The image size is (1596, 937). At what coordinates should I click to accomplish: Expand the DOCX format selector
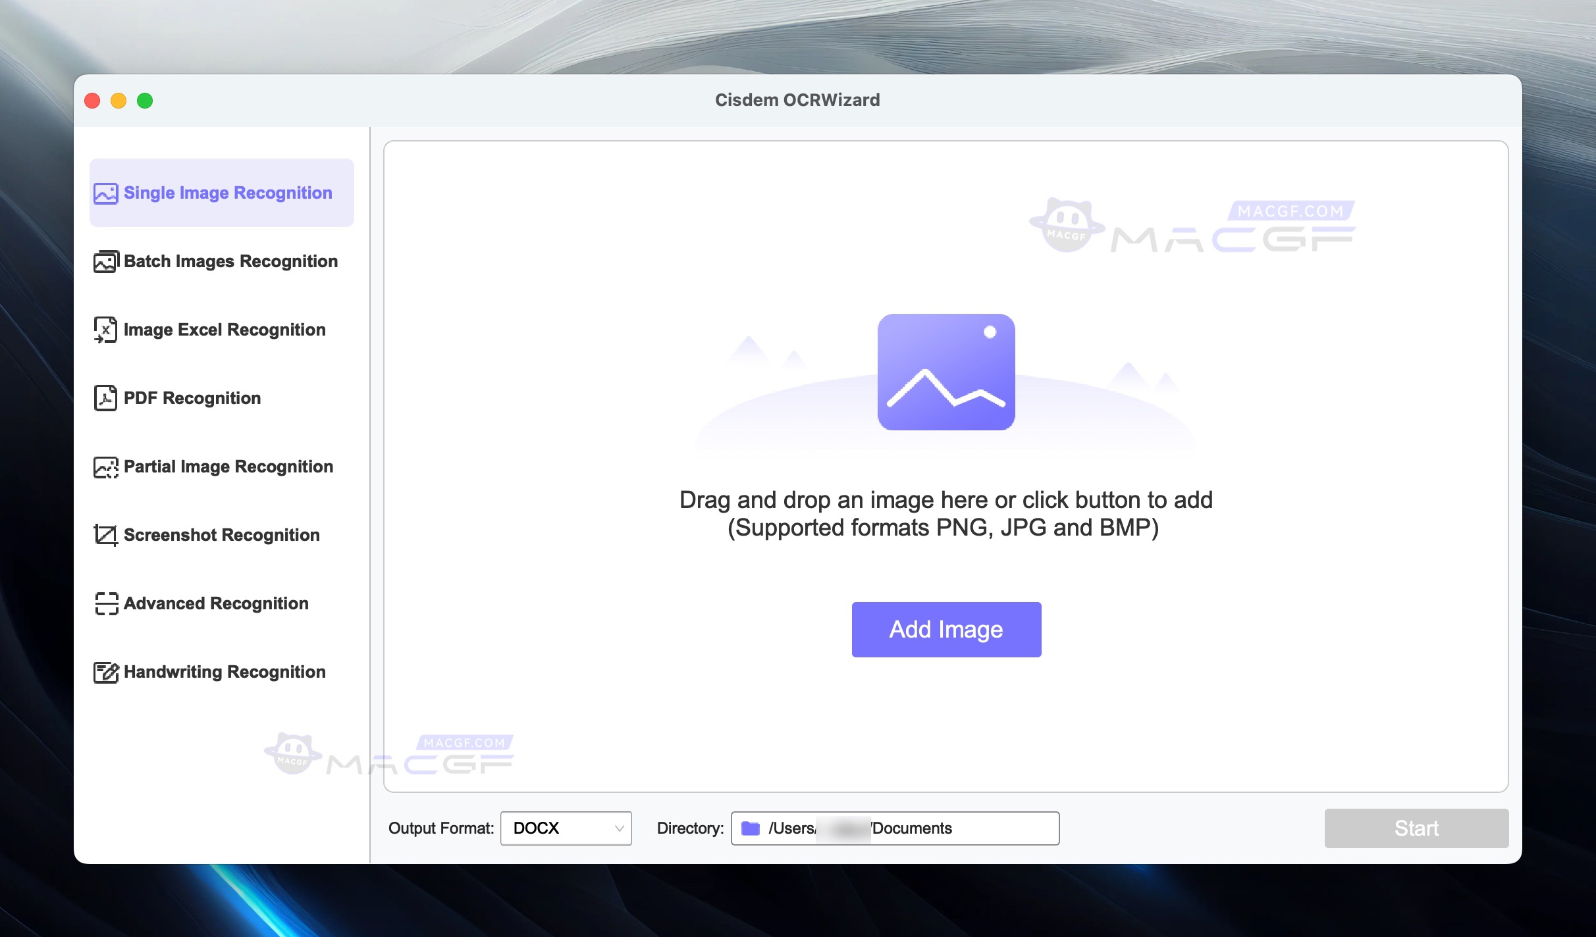point(565,828)
